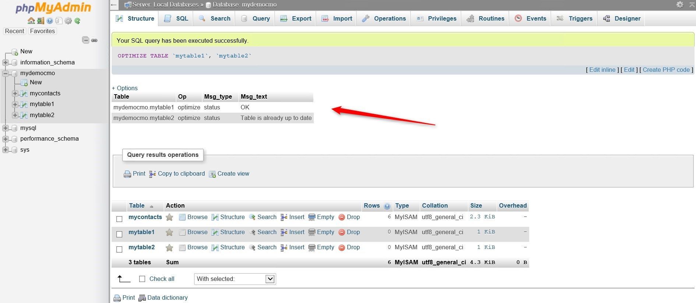Click star favorite icon for mytable2

pos(169,247)
